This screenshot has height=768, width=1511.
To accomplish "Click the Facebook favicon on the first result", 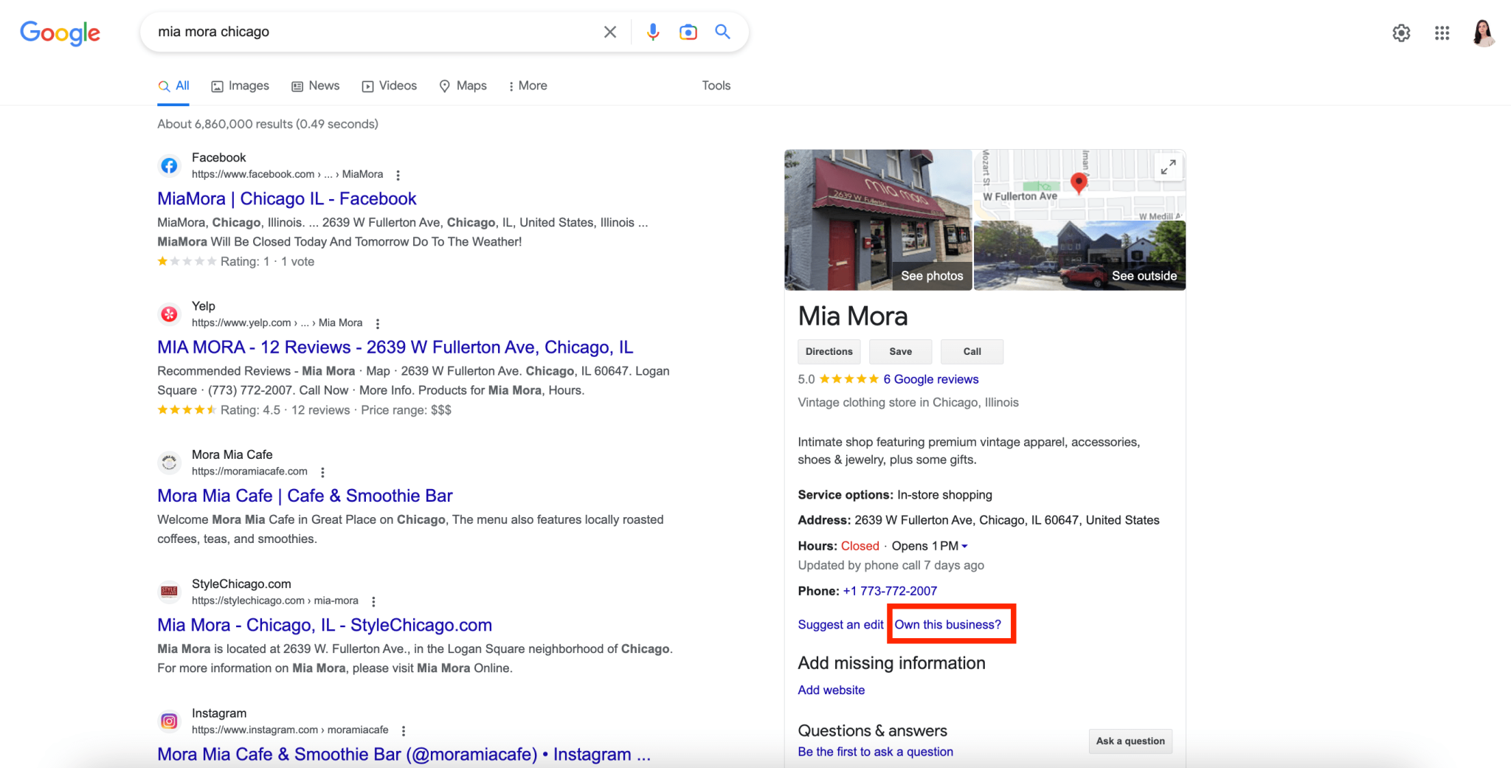I will tap(169, 165).
